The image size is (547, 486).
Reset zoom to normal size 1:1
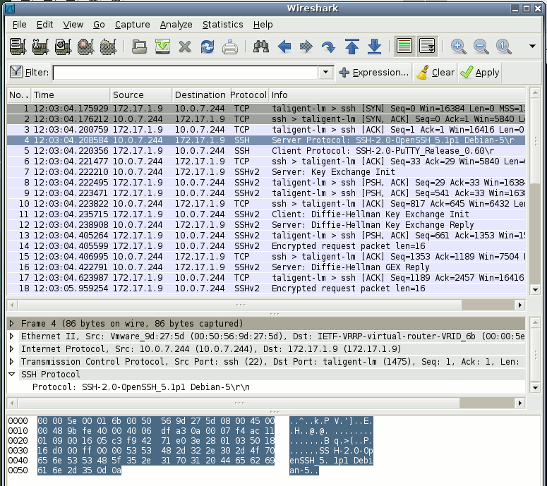[x=504, y=47]
